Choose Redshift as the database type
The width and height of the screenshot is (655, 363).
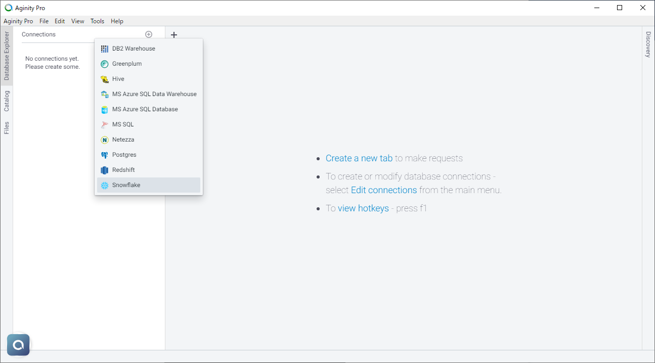click(x=124, y=169)
